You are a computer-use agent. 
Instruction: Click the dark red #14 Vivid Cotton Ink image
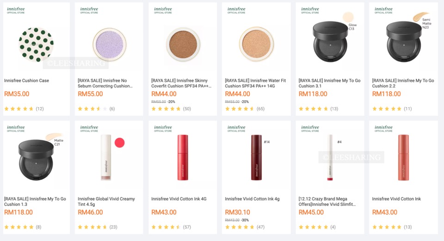point(256,157)
